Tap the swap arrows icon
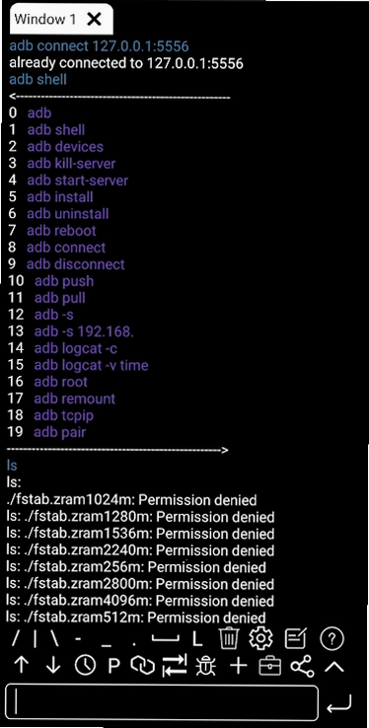The height and width of the screenshot is (728, 369). (175, 666)
